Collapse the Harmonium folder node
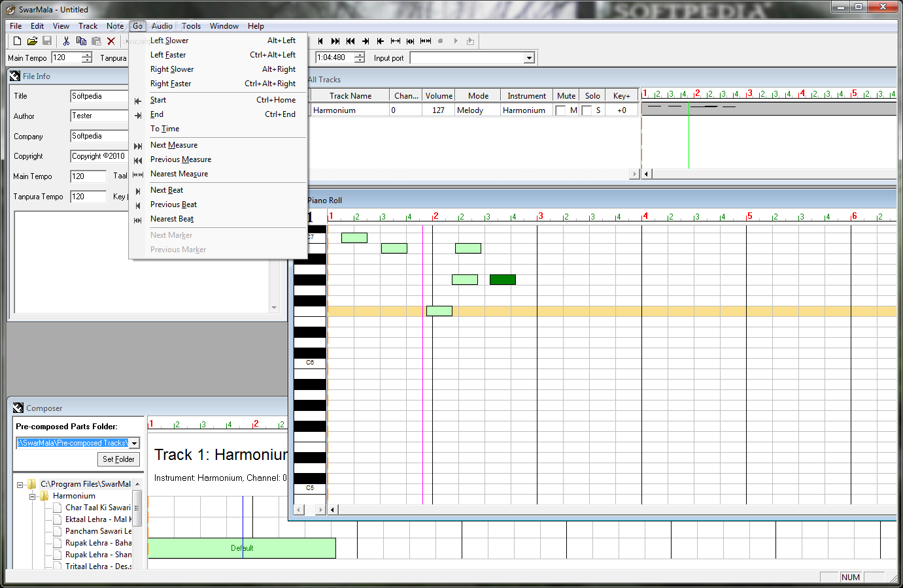This screenshot has height=588, width=903. click(x=32, y=497)
